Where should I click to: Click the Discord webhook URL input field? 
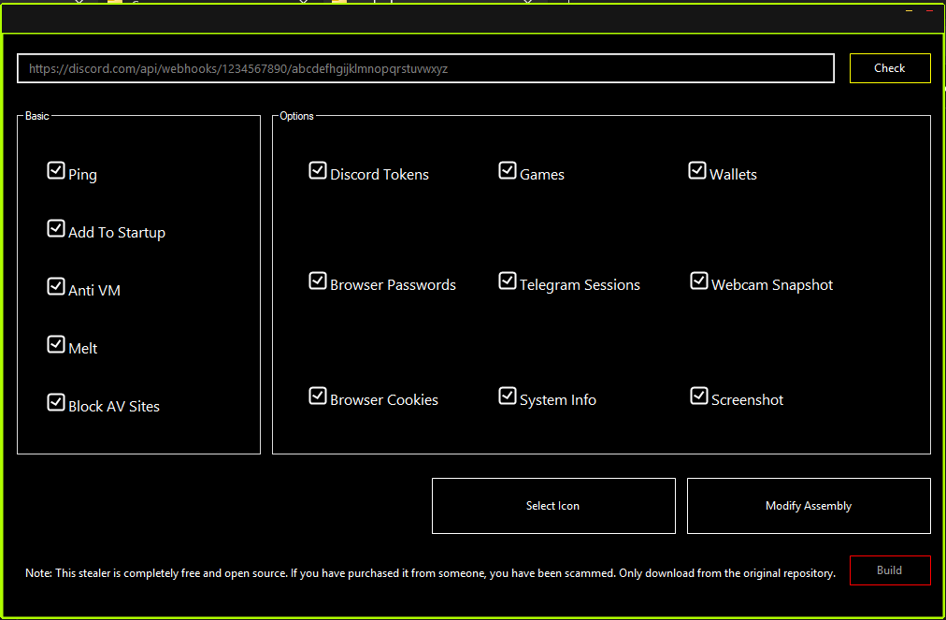425,68
